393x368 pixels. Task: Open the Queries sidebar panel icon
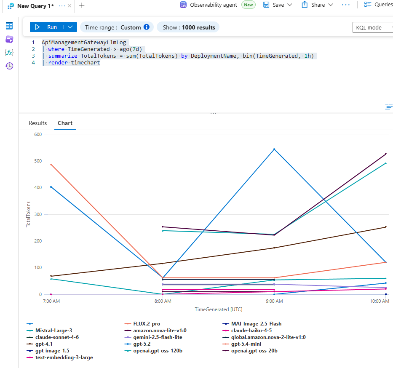pos(9,39)
